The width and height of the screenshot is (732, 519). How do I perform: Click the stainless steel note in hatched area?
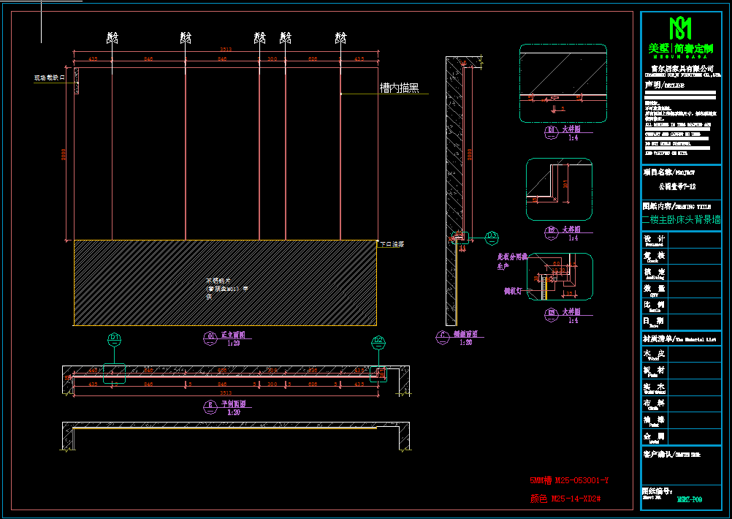coord(218,288)
